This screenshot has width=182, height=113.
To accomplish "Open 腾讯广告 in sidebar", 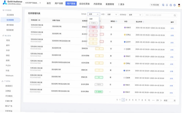I will tap(9, 106).
